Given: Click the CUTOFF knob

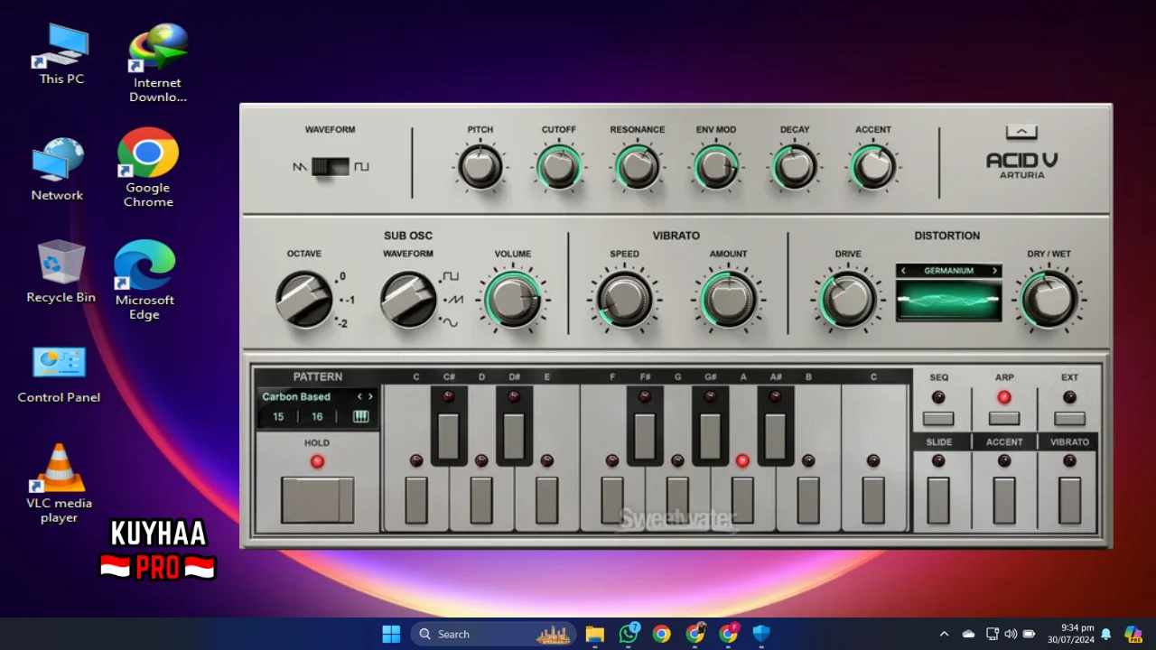Looking at the screenshot, I should coord(559,168).
